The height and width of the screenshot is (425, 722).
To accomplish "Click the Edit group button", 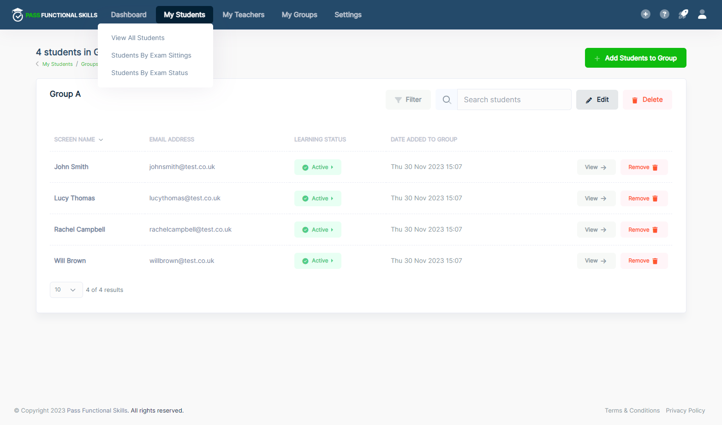I will 597,99.
